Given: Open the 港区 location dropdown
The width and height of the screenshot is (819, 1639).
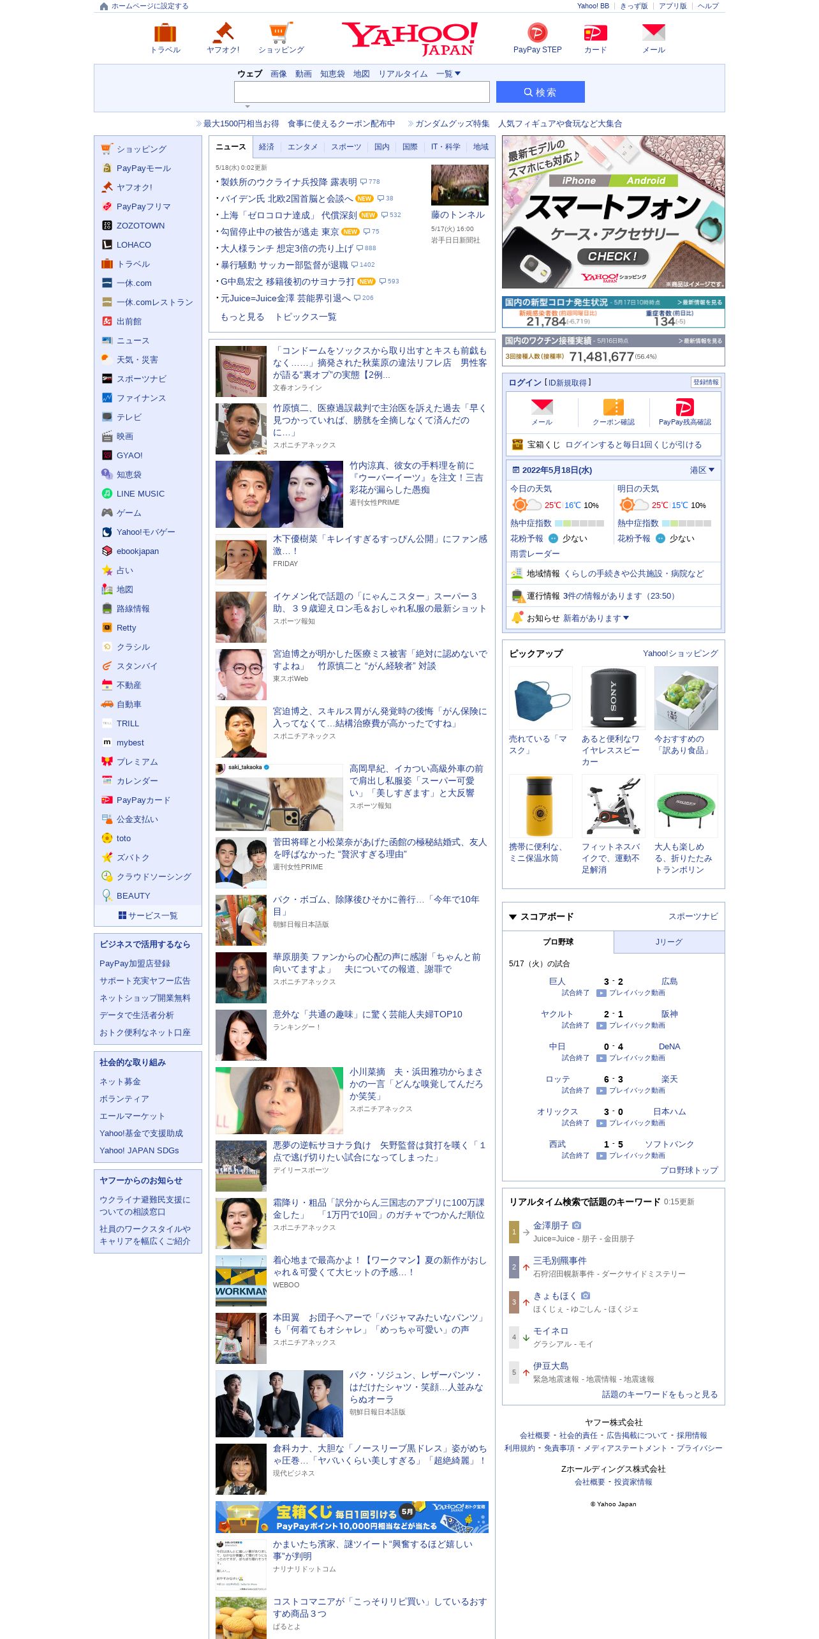Looking at the screenshot, I should coord(702,470).
